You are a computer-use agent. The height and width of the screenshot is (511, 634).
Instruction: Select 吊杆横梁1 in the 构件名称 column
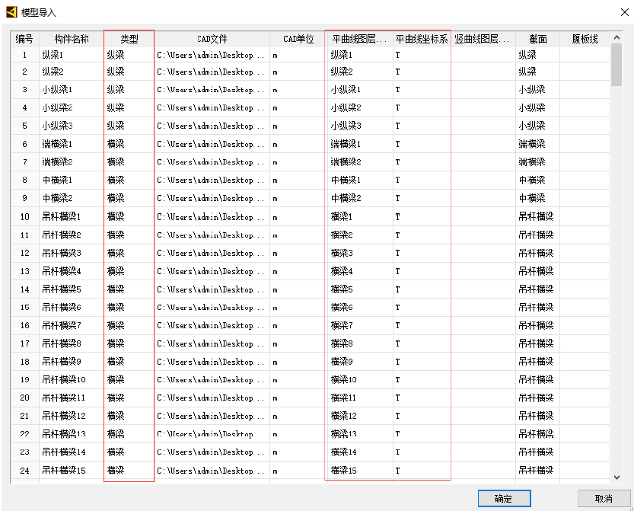(62, 217)
